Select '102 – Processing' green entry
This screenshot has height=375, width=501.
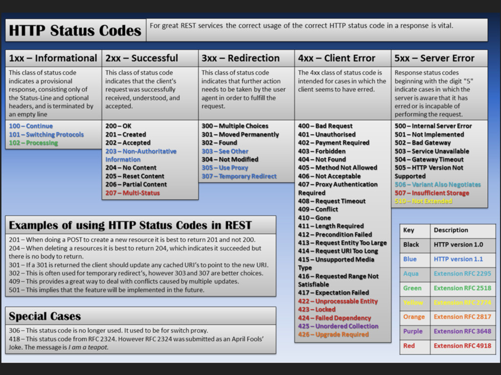click(x=34, y=143)
